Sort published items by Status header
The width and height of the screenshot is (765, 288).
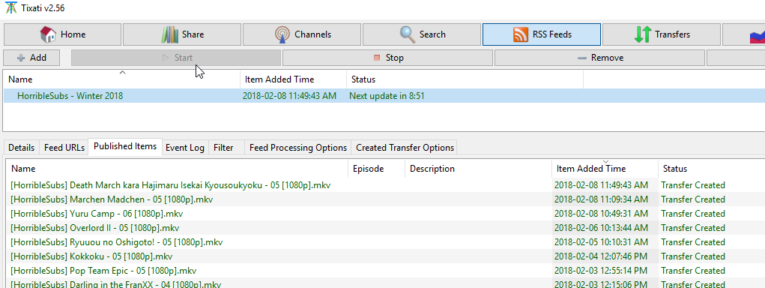tap(711, 169)
